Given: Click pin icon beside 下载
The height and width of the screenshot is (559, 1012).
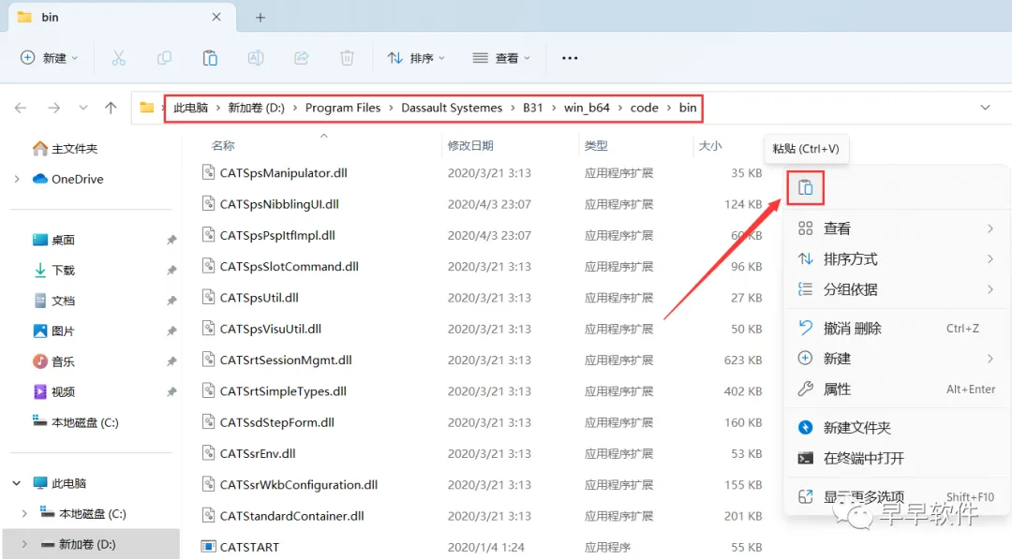Looking at the screenshot, I should point(171,271).
